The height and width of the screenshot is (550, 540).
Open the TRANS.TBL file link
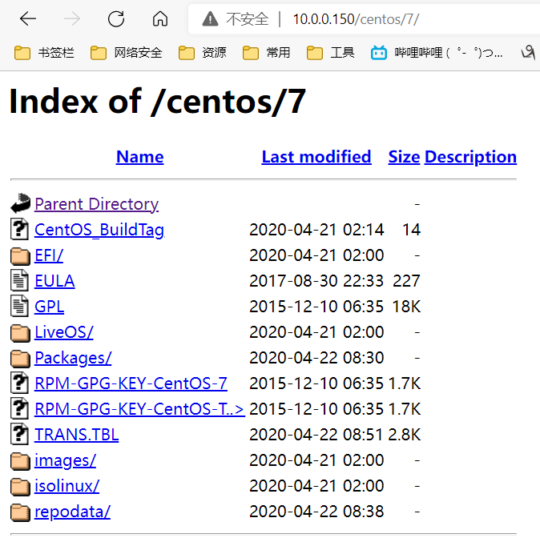point(77,435)
